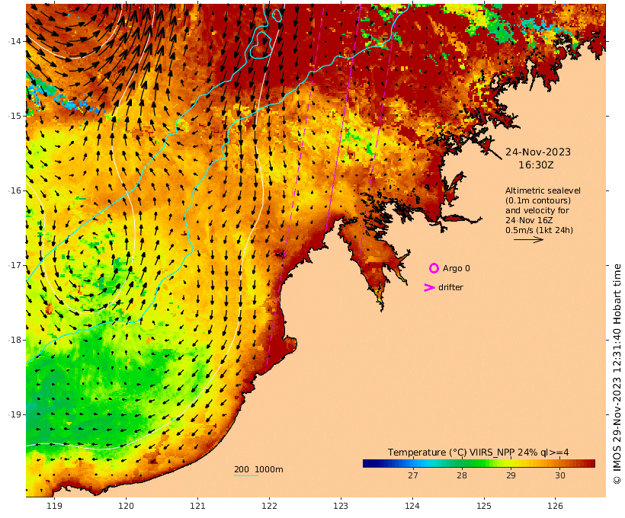Screen dimensions: 625x518
Task: Click the cyan 200 1000m depth contour line sample
Action: tap(246, 475)
